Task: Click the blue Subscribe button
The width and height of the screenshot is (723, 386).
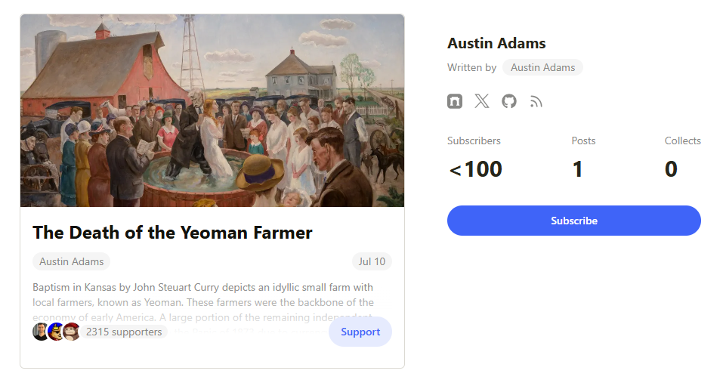Action: pyautogui.click(x=574, y=221)
